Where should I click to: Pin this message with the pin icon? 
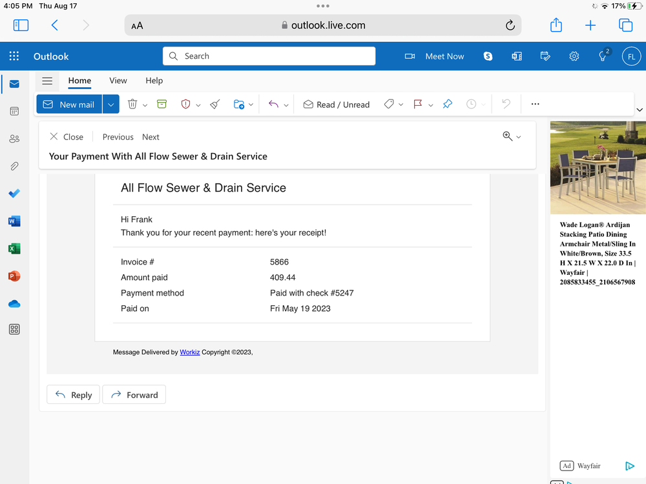(x=448, y=104)
